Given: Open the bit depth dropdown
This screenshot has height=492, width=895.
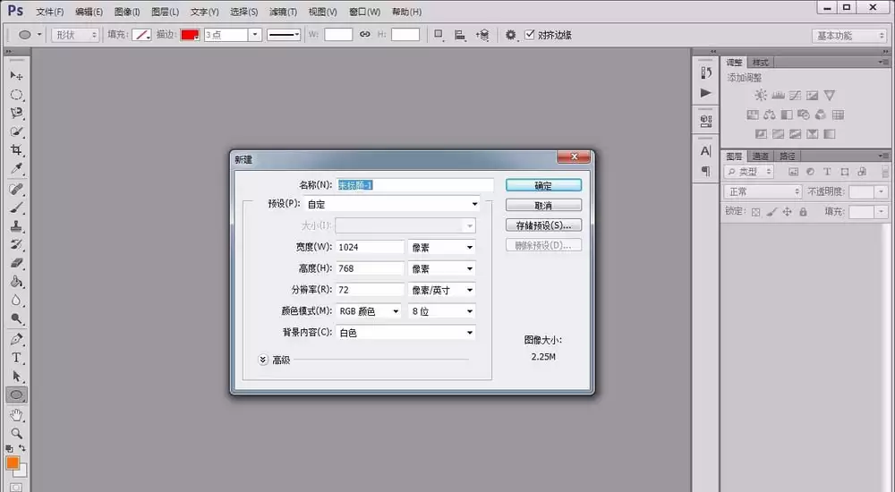Looking at the screenshot, I should [x=442, y=311].
